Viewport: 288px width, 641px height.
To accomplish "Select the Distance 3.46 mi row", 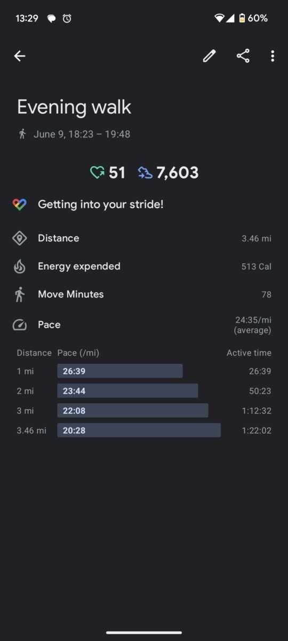I will pyautogui.click(x=144, y=238).
